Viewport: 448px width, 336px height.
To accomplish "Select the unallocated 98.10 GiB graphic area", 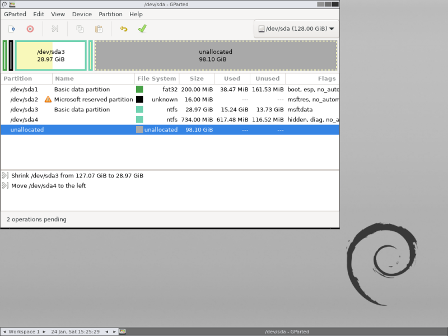I will pyautogui.click(x=216, y=55).
